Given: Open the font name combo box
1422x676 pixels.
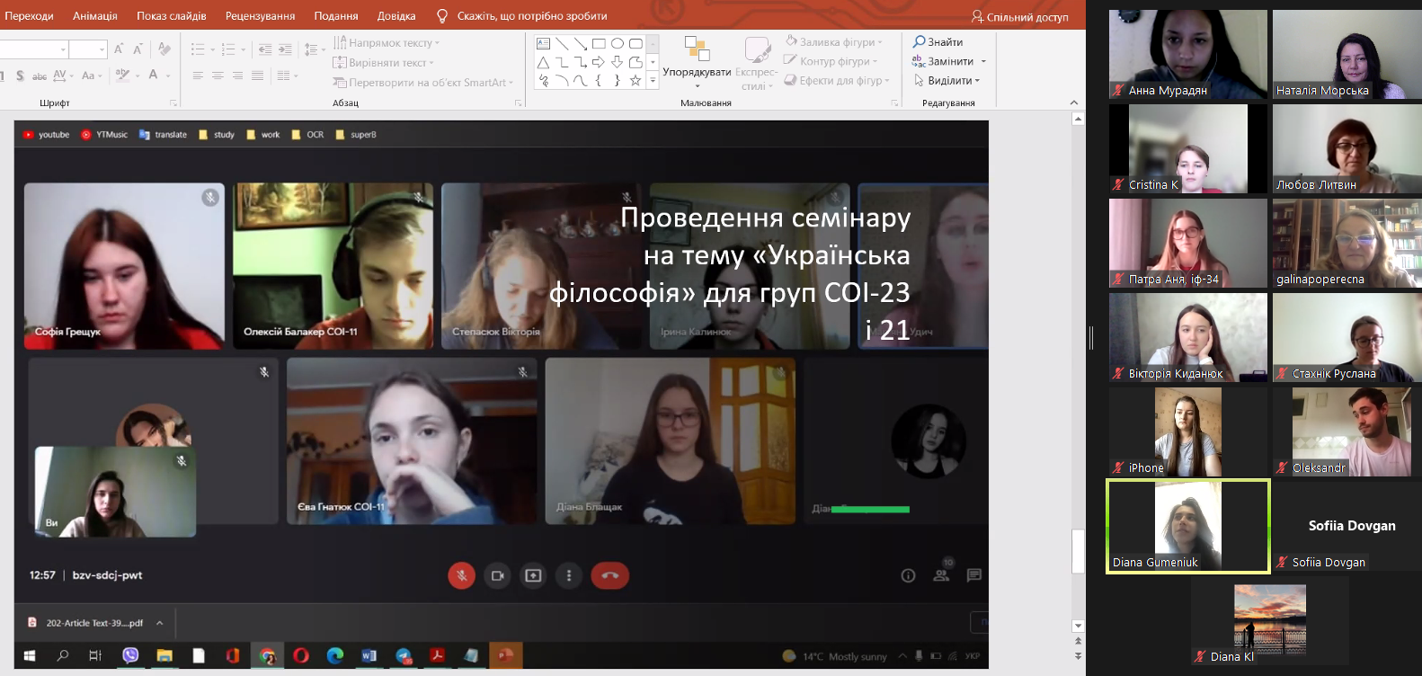Looking at the screenshot, I should tap(32, 49).
